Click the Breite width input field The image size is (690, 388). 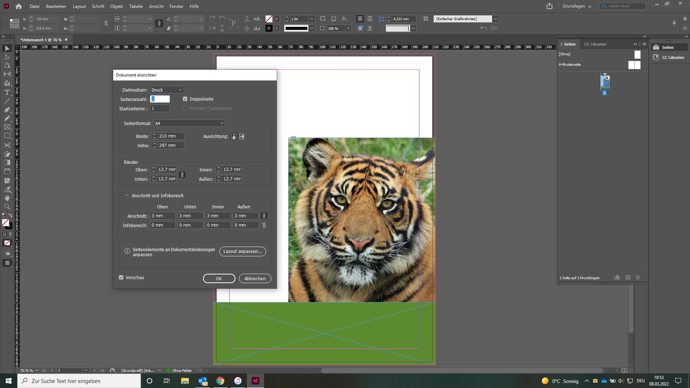pyautogui.click(x=170, y=136)
